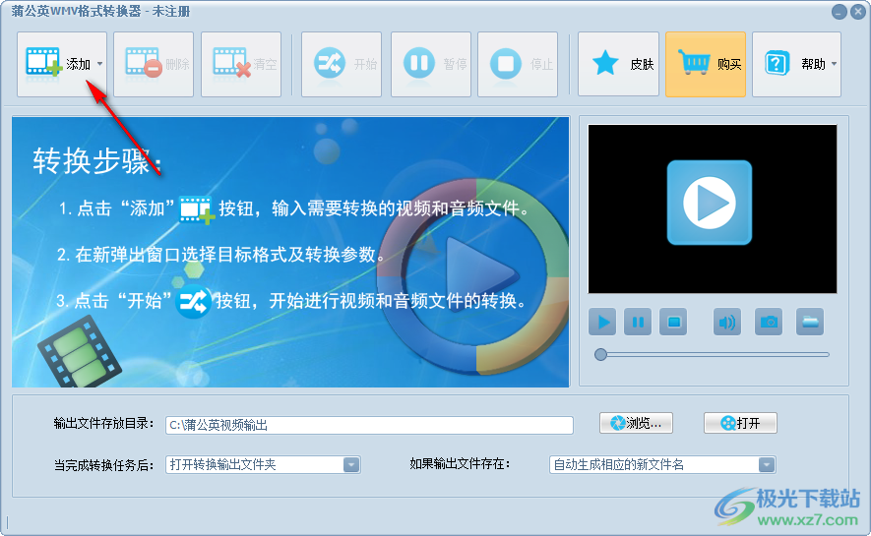Open the 如果输出文件存在 dropdown

pos(662,464)
